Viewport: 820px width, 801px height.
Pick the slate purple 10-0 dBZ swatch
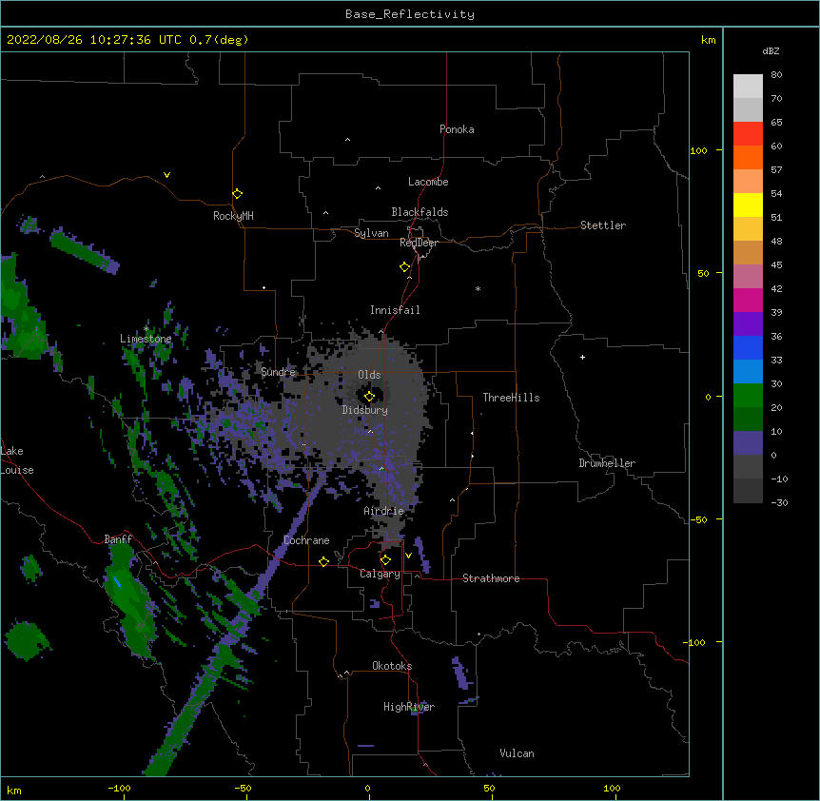pyautogui.click(x=748, y=443)
